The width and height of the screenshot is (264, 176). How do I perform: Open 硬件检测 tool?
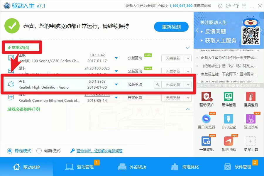coord(229,99)
